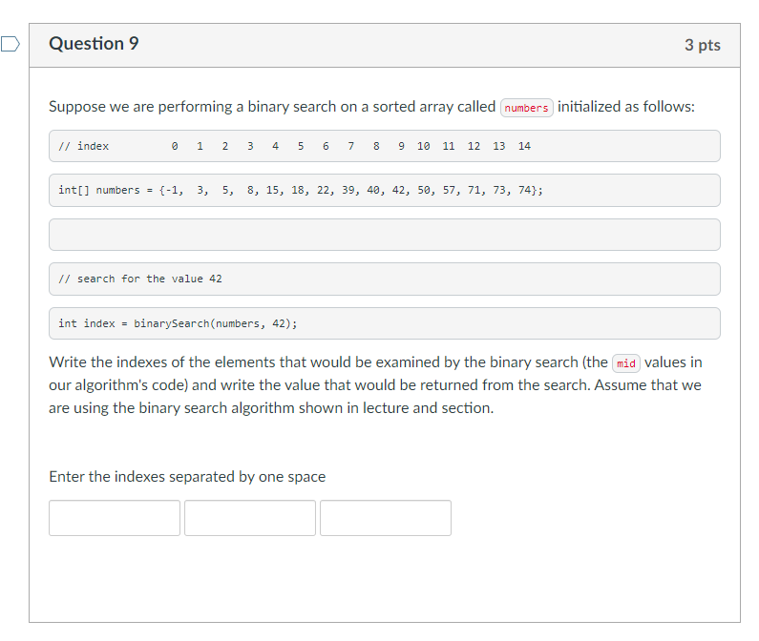Image resolution: width=759 pixels, height=641 pixels.
Task: Click the third index answer box
Action: point(386,518)
